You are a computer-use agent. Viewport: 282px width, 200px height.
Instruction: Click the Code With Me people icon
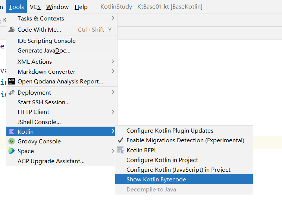[12, 30]
